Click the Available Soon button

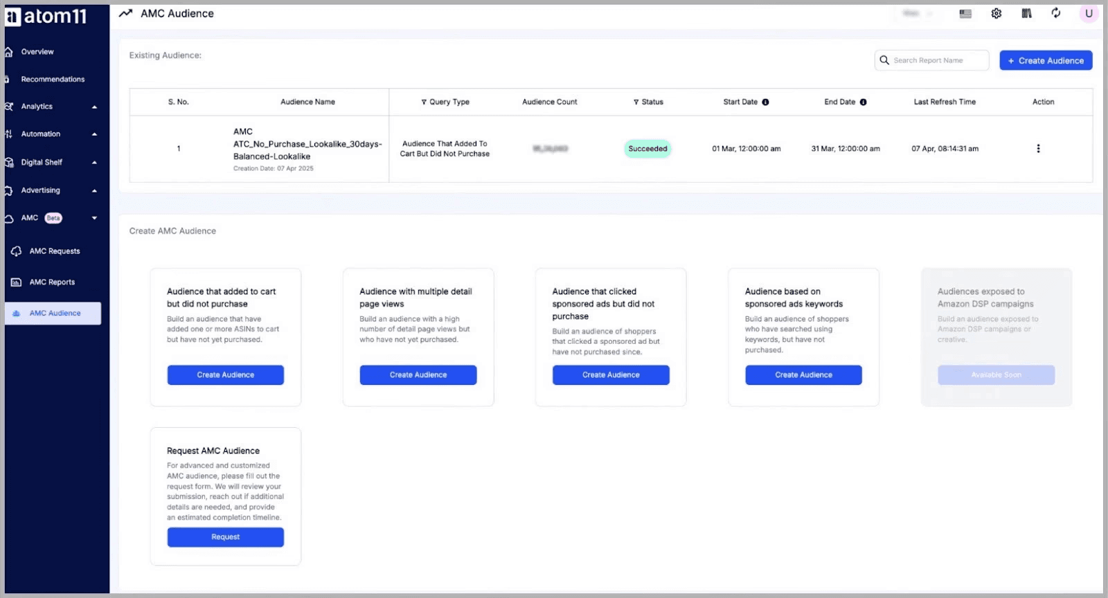pyautogui.click(x=996, y=375)
